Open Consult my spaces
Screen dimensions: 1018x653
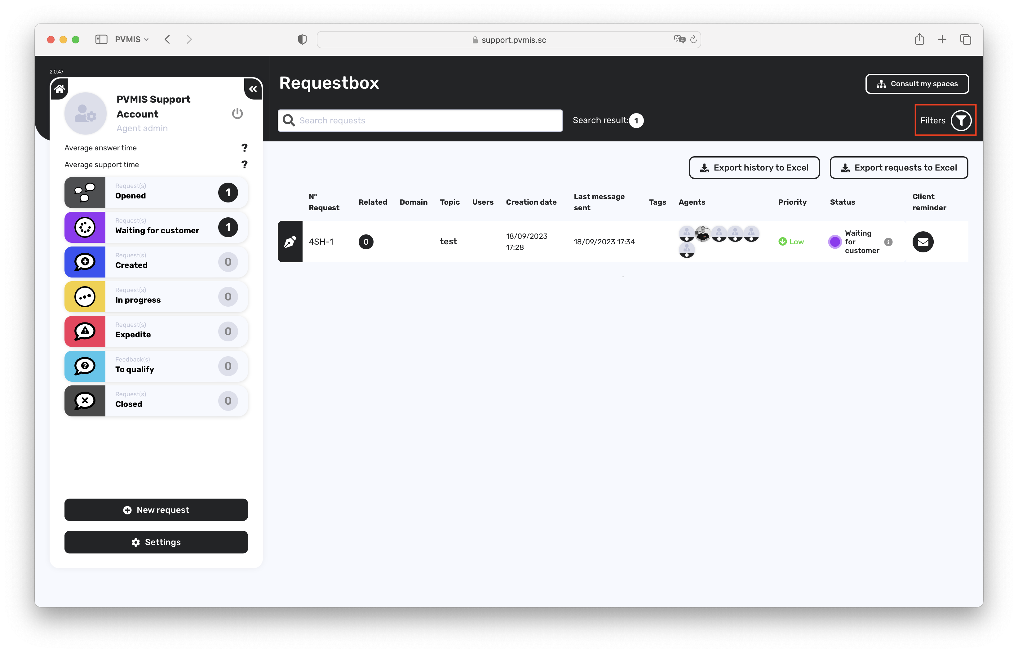(917, 83)
